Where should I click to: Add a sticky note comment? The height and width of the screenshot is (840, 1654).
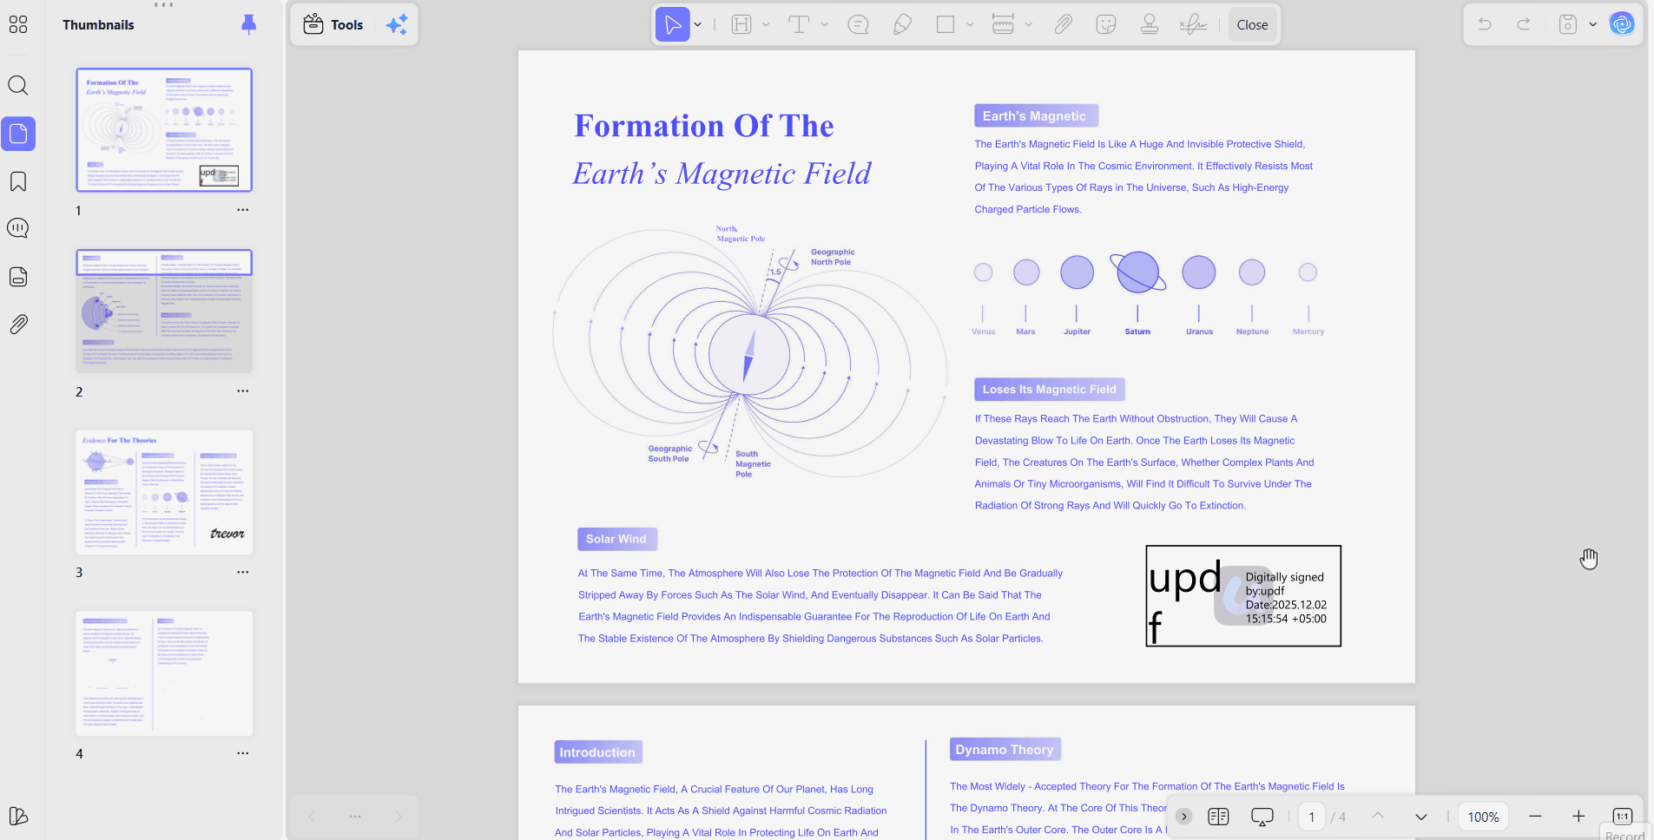coord(858,24)
